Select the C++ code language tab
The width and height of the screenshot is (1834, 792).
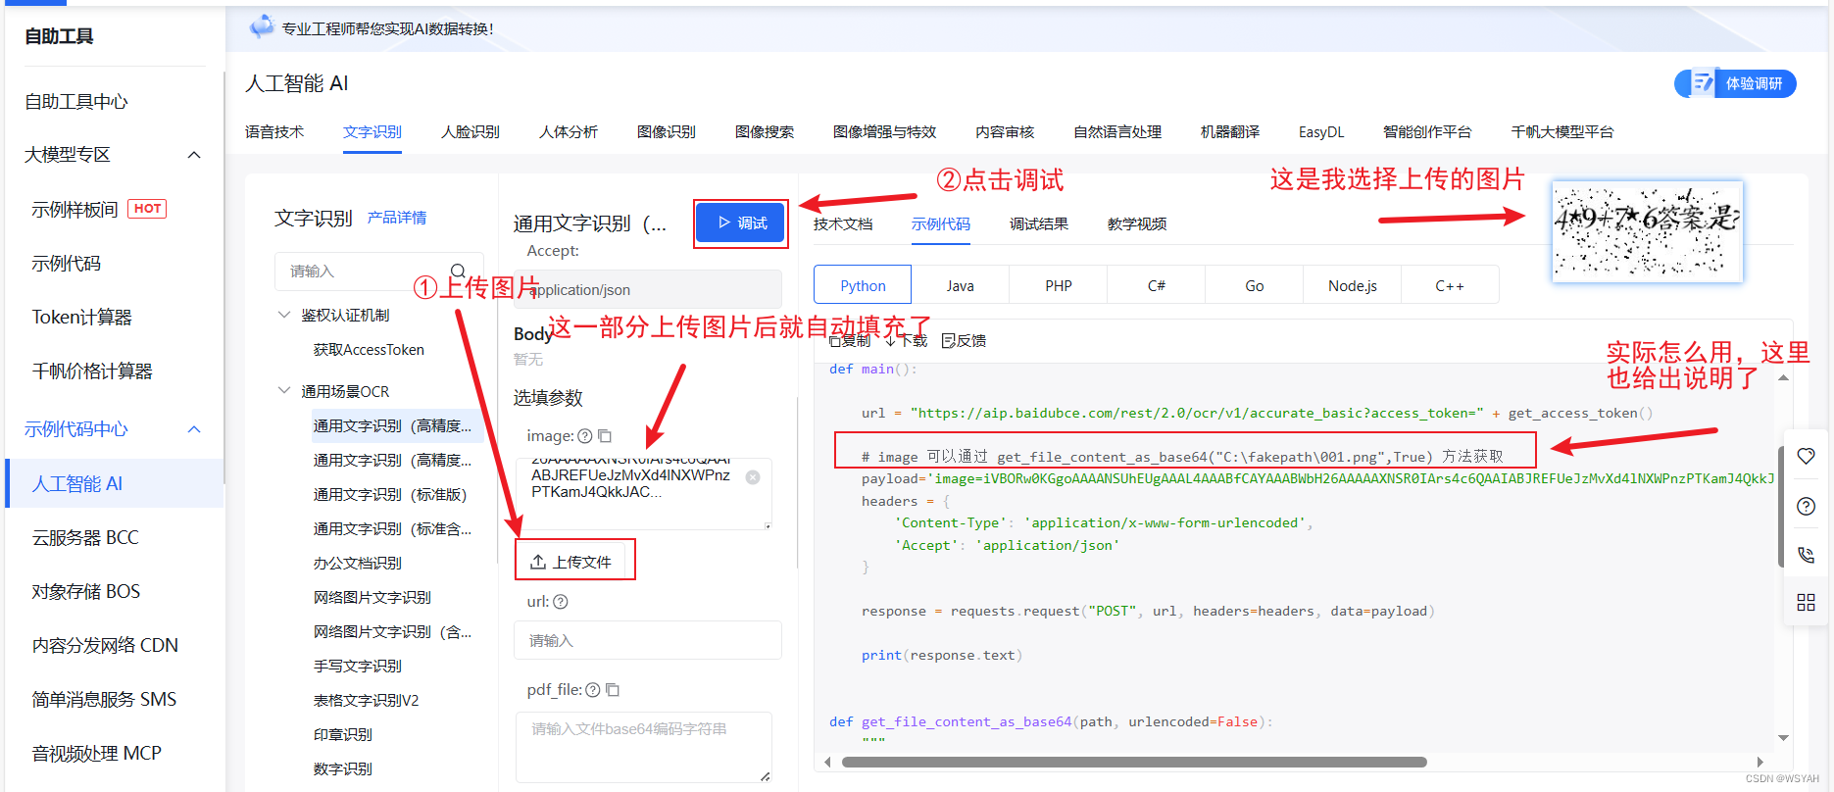click(x=1450, y=285)
